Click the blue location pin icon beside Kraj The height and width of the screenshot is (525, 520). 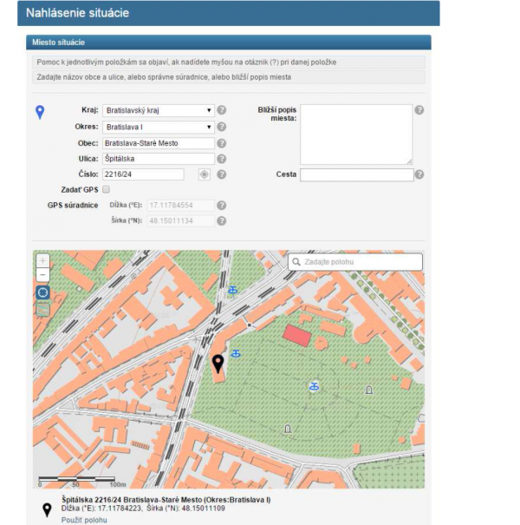pyautogui.click(x=40, y=112)
